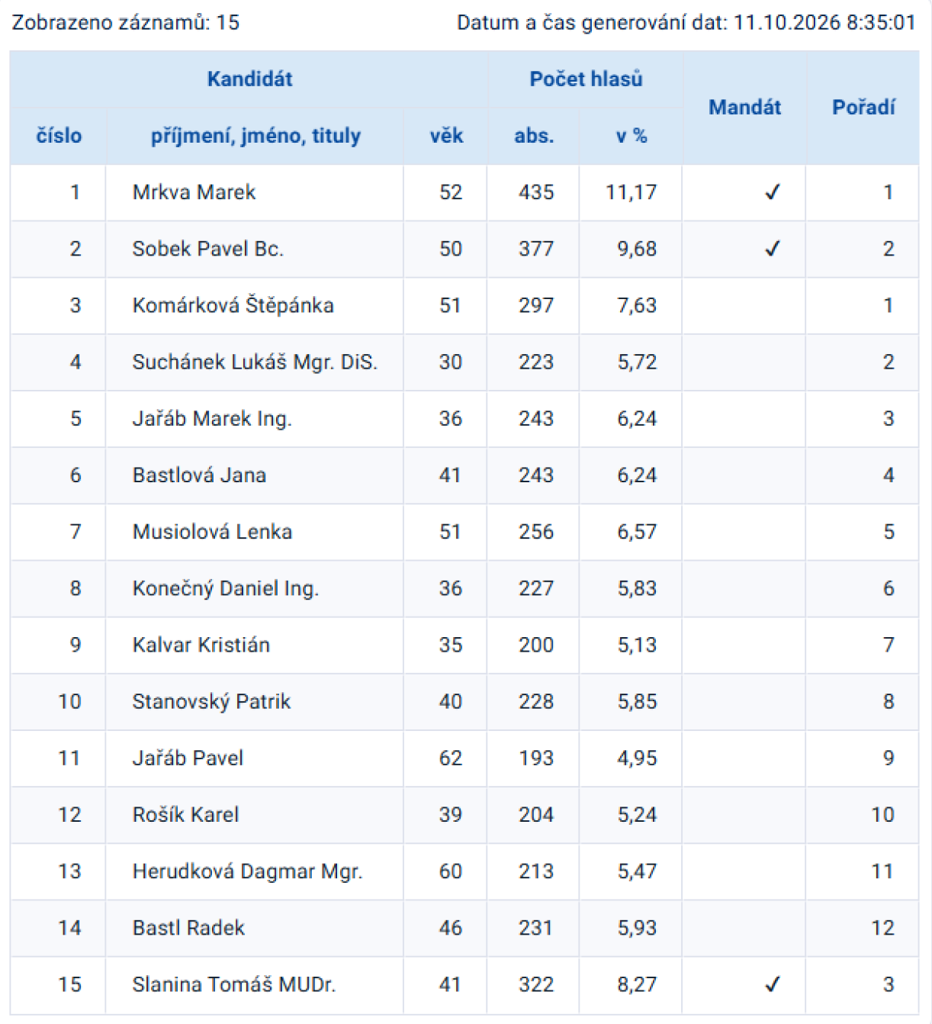Click candidate "Rošík Karel"
Viewport: 932px width, 1024px height.
pos(185,814)
